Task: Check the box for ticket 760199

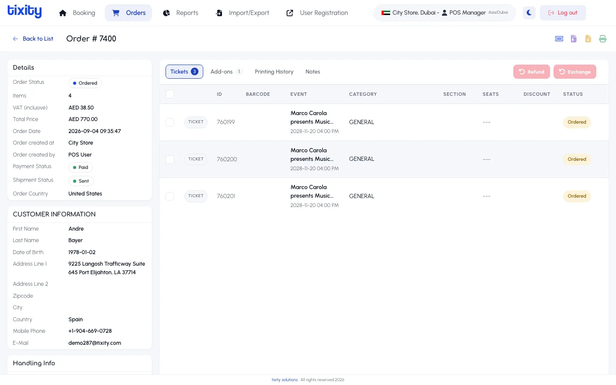Action: 170,122
